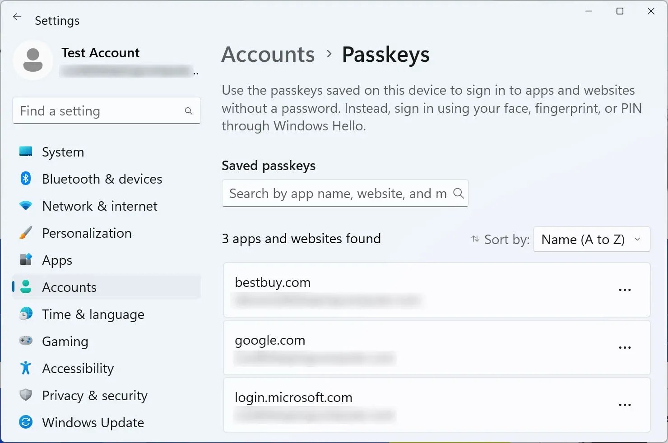Open the Sort by Name dropdown

591,240
